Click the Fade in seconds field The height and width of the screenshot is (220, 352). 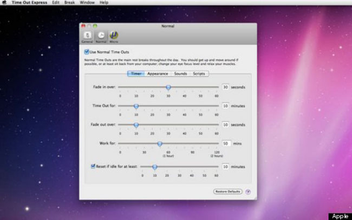(x=225, y=87)
